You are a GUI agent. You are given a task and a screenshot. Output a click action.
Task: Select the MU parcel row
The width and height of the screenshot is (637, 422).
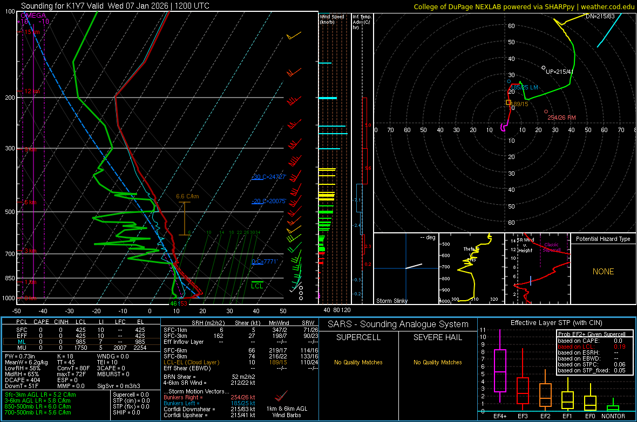click(x=82, y=348)
